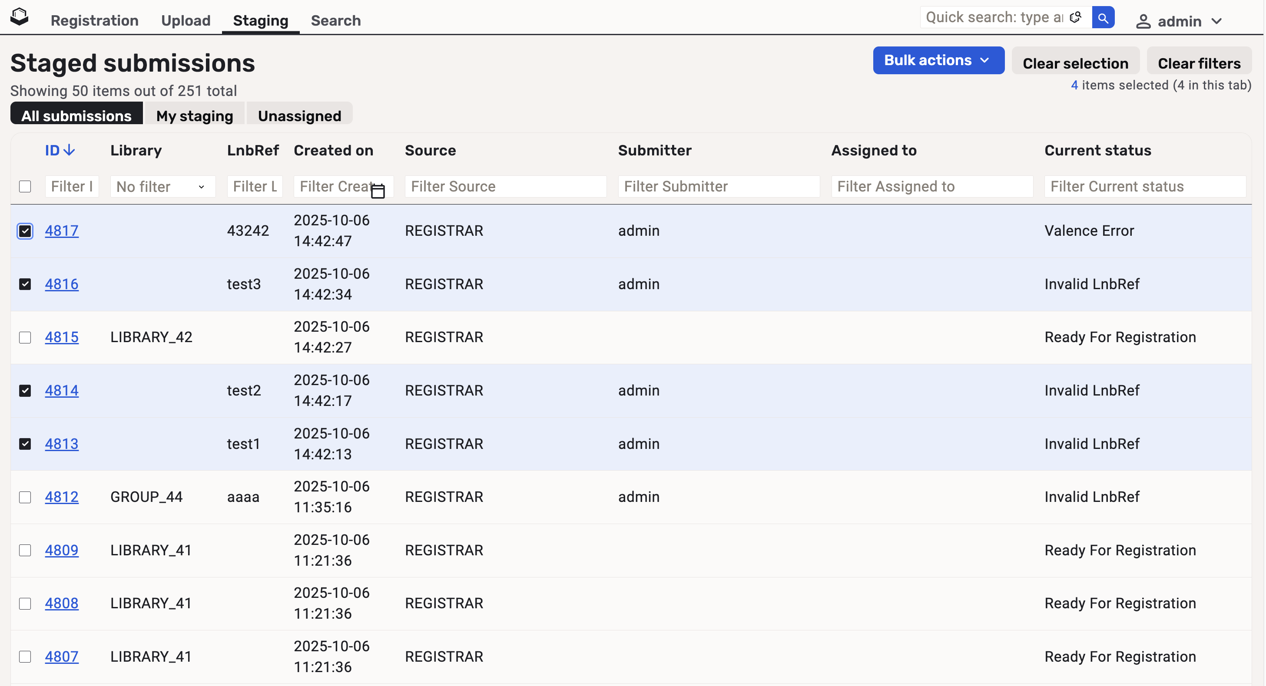Click the Clear selection button
The width and height of the screenshot is (1266, 686).
1075,63
